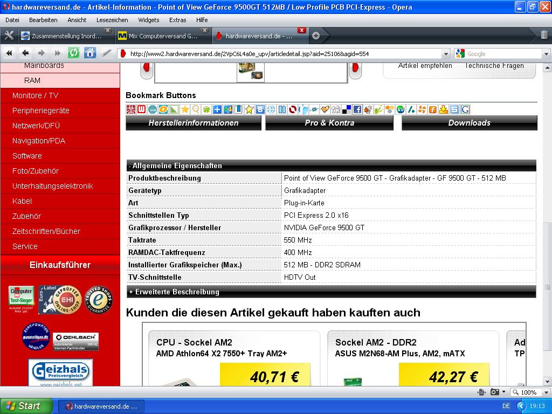The image size is (552, 414).
Task: Open a new tab with plus button
Action: coord(316,36)
